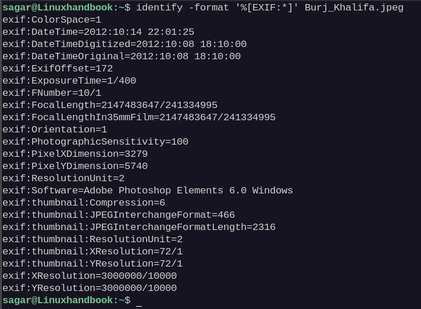This screenshot has height=309, width=421.
Task: Click the exif:Orientation=1 line
Action: coord(55,130)
